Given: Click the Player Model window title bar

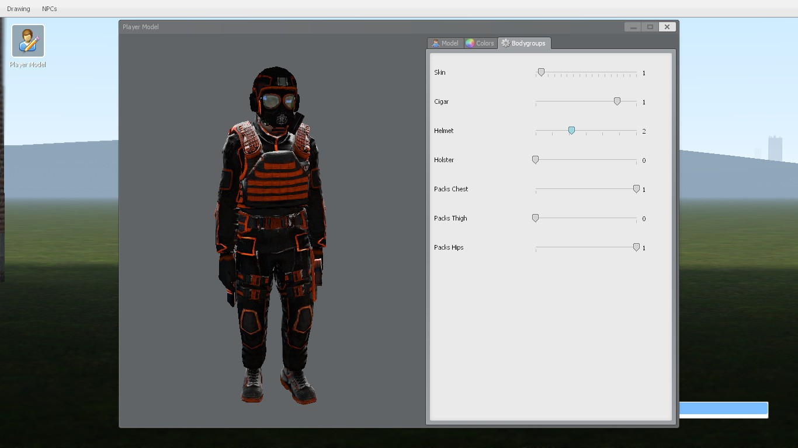Looking at the screenshot, I should pyautogui.click(x=351, y=26).
